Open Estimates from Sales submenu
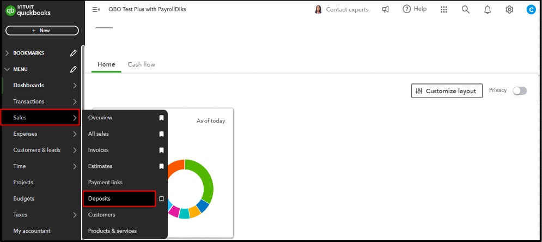The image size is (542, 242). click(100, 166)
